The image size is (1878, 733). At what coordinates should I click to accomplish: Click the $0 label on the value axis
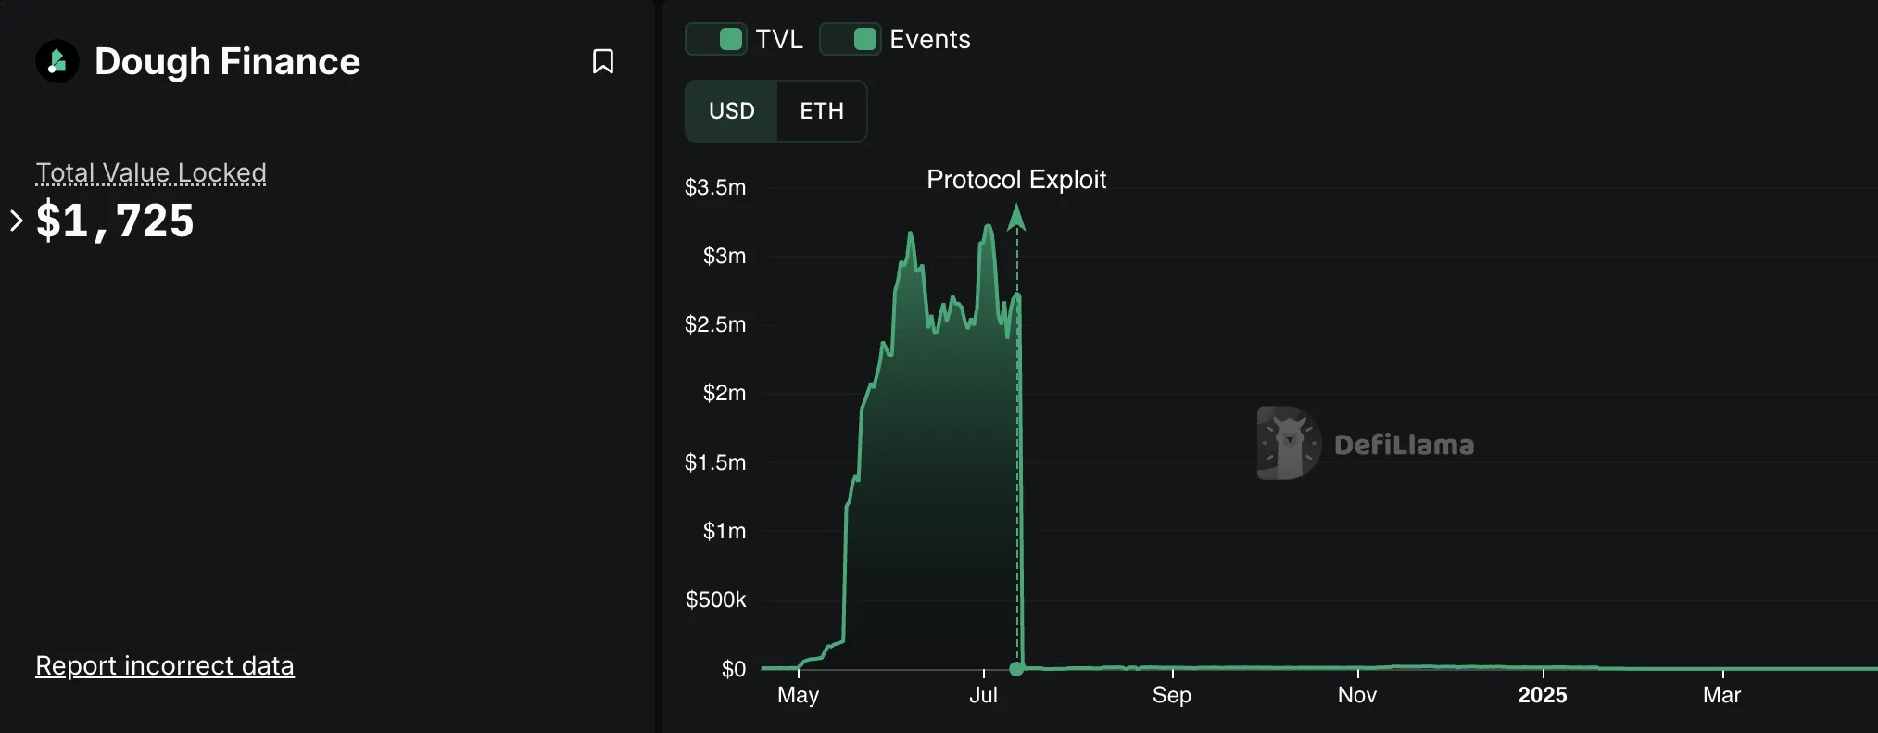point(733,669)
